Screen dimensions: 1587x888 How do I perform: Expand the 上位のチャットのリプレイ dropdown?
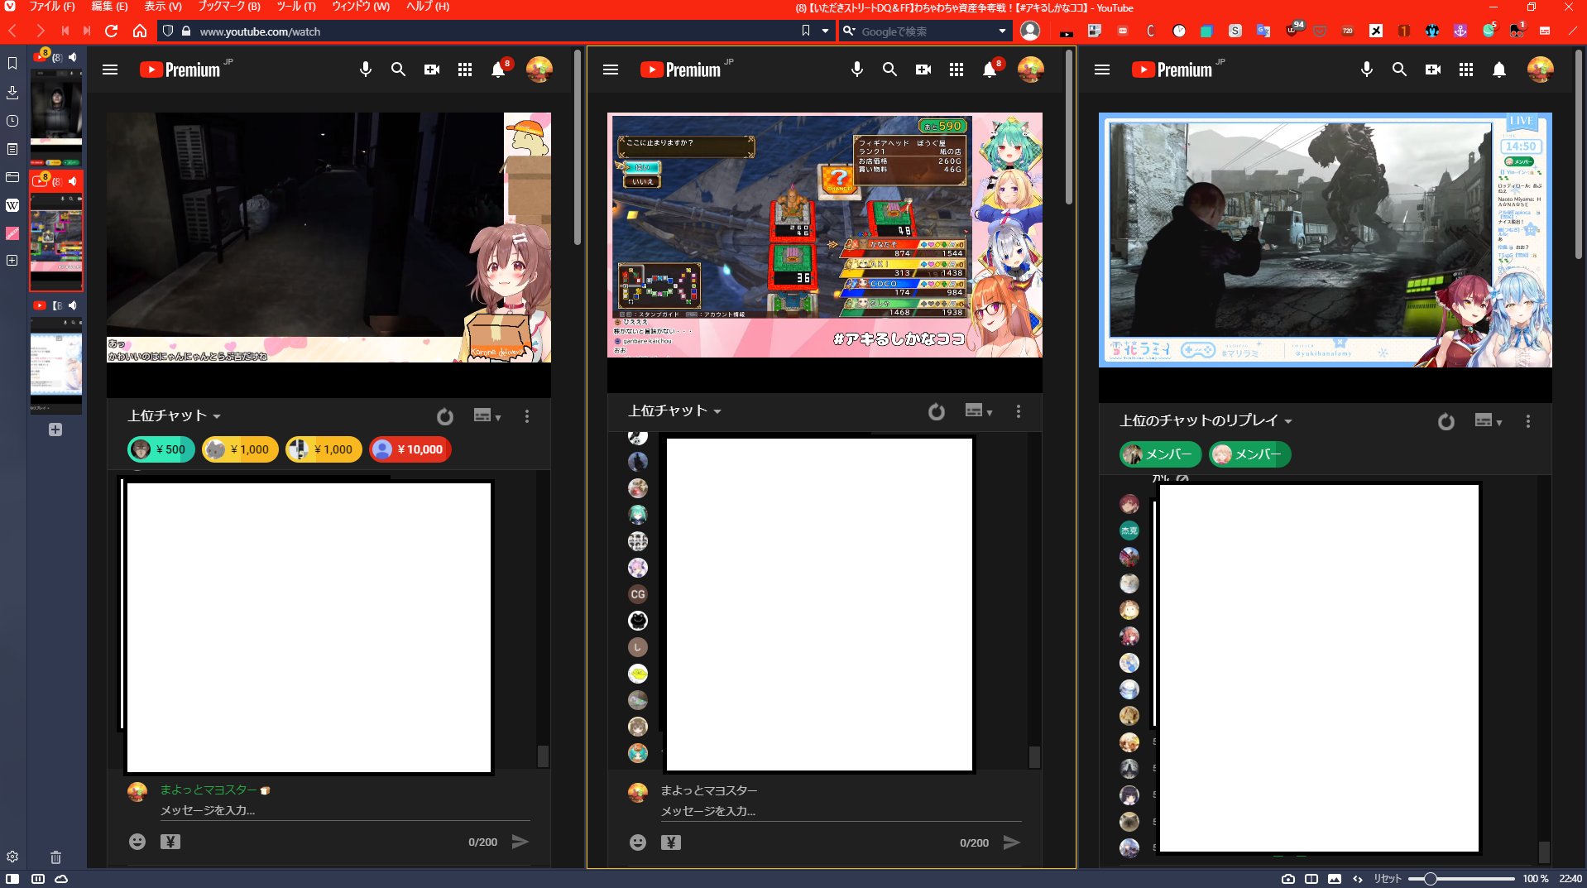pyautogui.click(x=1206, y=420)
